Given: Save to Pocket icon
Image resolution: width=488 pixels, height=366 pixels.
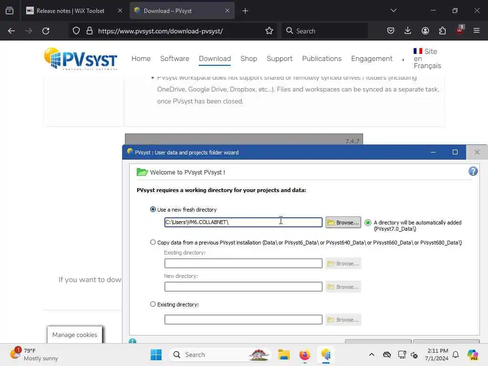Looking at the screenshot, I should 391,31.
